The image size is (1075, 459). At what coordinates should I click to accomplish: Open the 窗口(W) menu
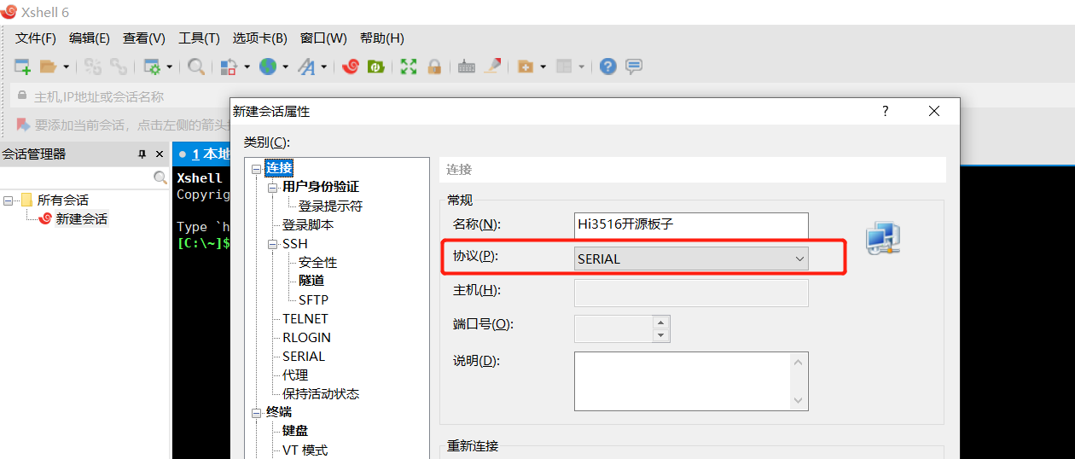(323, 38)
